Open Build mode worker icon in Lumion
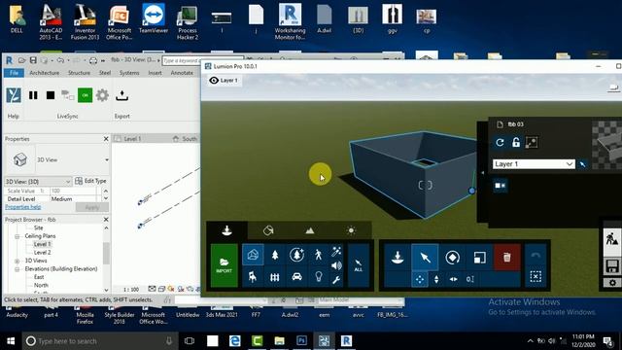Screen dimensions: 622x350 [611, 238]
